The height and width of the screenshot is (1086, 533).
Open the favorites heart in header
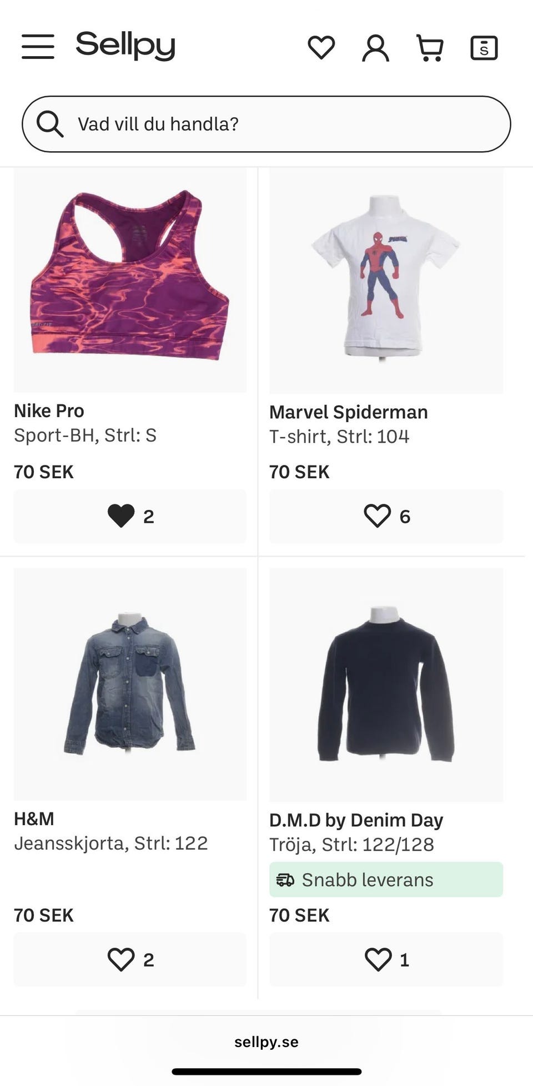point(321,47)
